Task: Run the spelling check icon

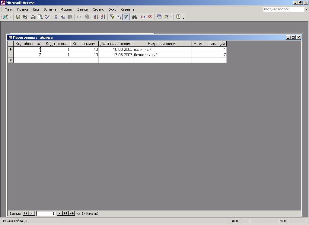Action: tap(47, 17)
